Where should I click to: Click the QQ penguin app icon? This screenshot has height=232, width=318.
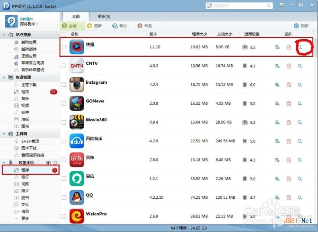tap(77, 197)
